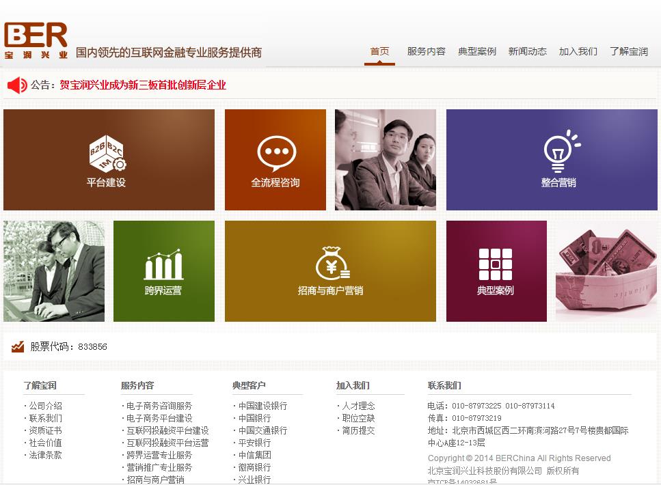Click 北京宝润兴业科技股份有限公司 版权所有 text
The image size is (661, 485).
pos(503,470)
